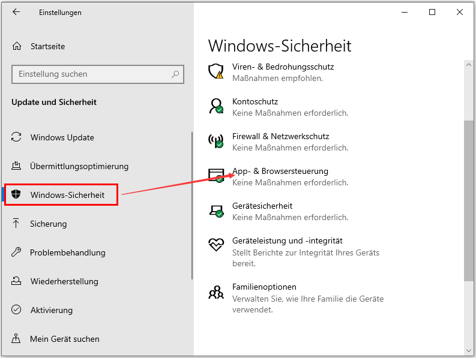The image size is (476, 358).
Task: Click the scrollbar down arrow
Action: pos(468,351)
